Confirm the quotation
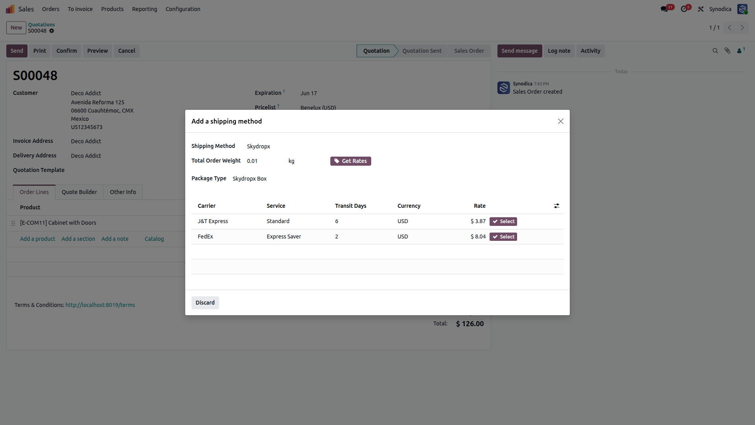This screenshot has height=425, width=755. click(x=66, y=51)
